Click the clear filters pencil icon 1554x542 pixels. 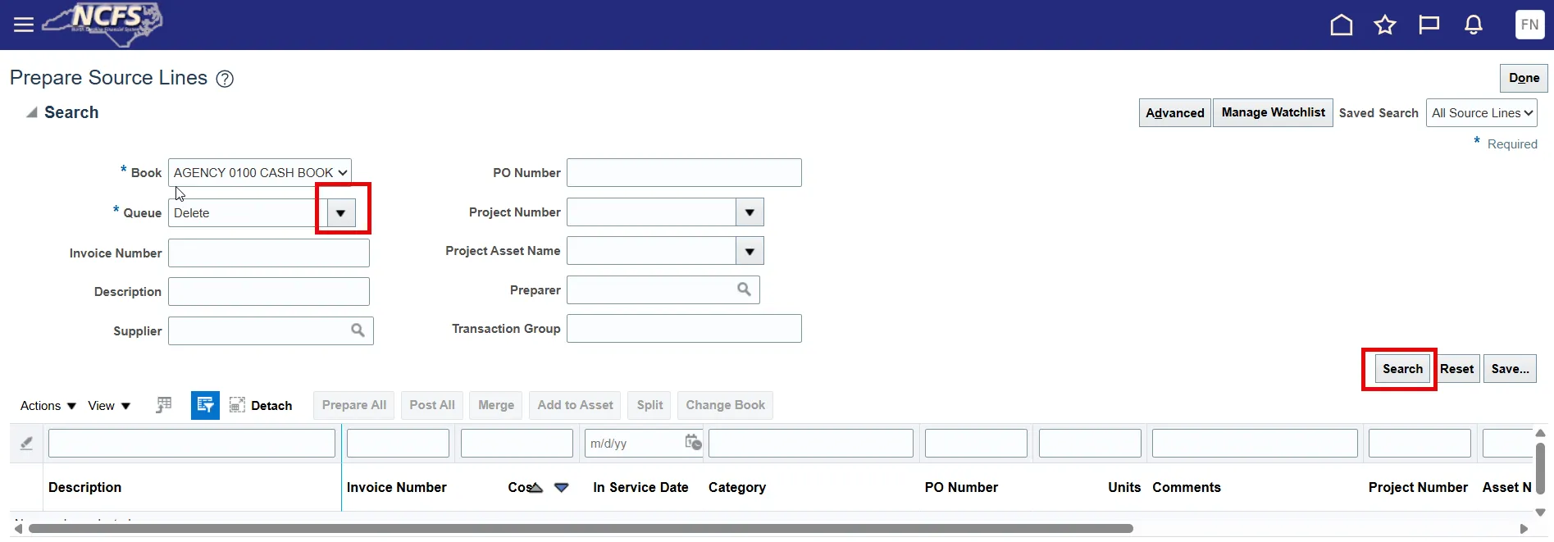(x=26, y=443)
